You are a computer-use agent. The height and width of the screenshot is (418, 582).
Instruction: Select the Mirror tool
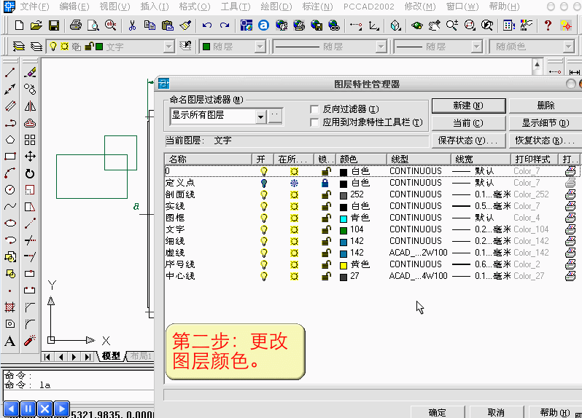[x=30, y=106]
